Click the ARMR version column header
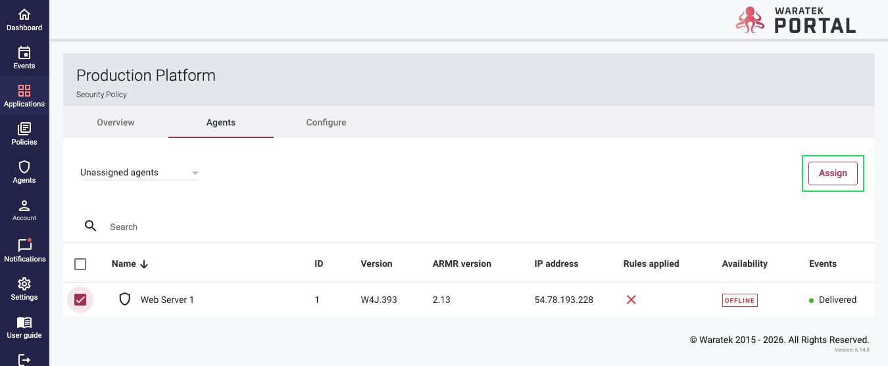Screen dimensions: 888x366 [462, 263]
